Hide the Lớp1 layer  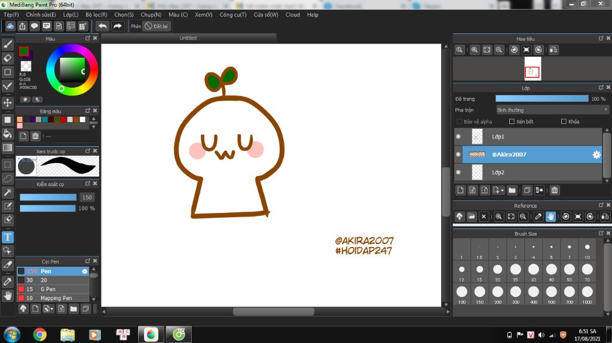tap(458, 137)
